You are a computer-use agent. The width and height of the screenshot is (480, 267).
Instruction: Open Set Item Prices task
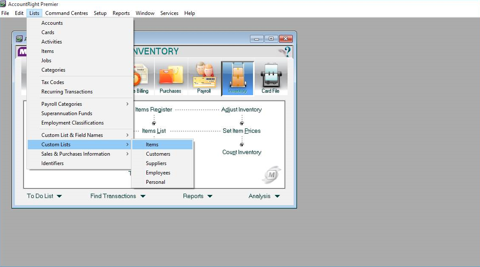pyautogui.click(x=241, y=131)
